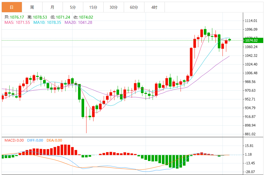This screenshot has height=175, width=265.
Task: Click the MA10: 1078.35 indicator label
Action: coord(47,22)
